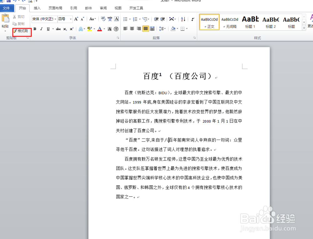This screenshot has height=239, width=313.
Task: Open the Asian layout (A with arrows) dropdown
Action: pos(172,19)
